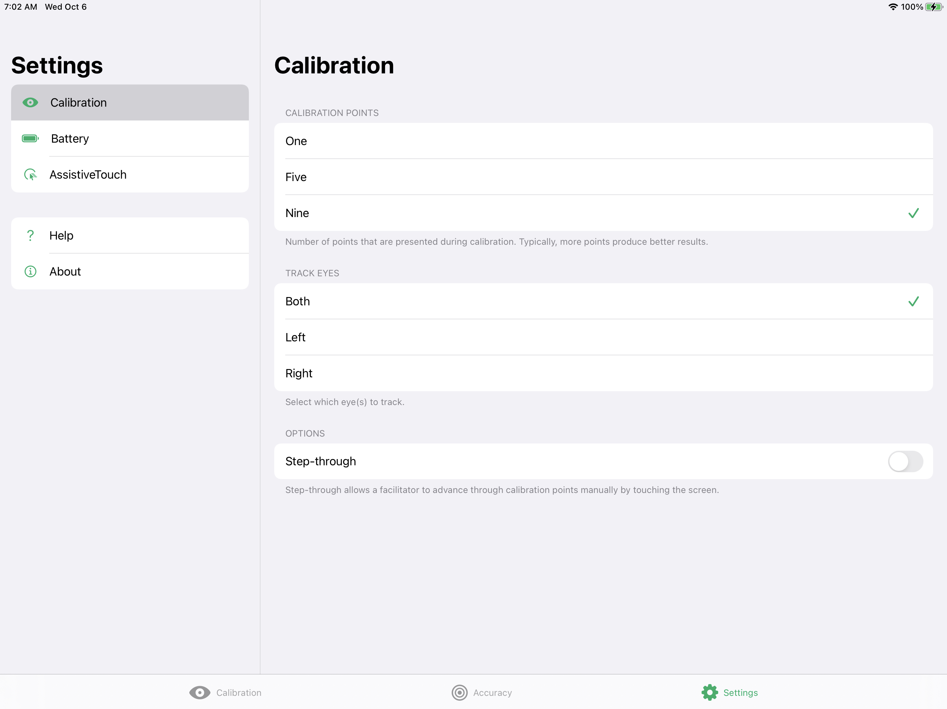Click the TRACK EYES section header
947x709 pixels.
coord(312,273)
